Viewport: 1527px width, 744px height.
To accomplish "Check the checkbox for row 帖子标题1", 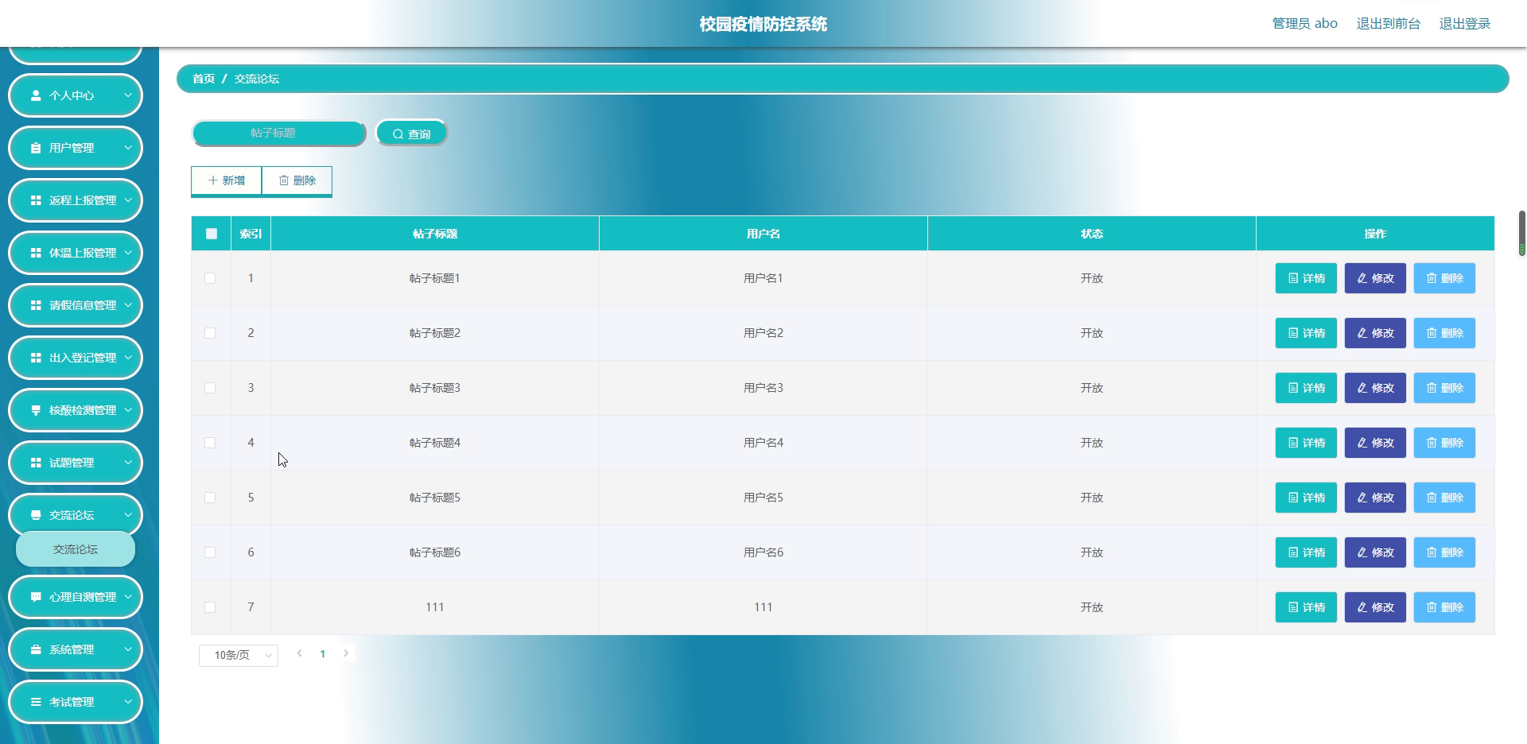I will pyautogui.click(x=210, y=278).
